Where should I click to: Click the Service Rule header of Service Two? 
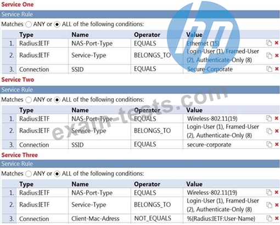pyautogui.click(x=140, y=89)
